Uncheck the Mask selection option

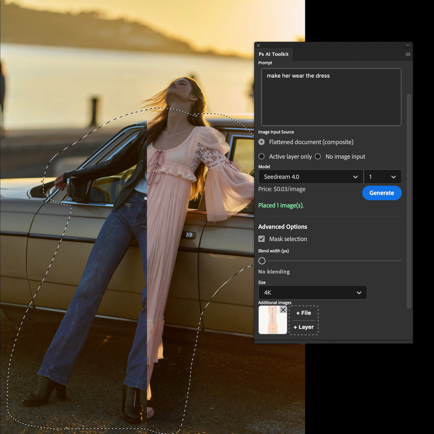point(261,239)
